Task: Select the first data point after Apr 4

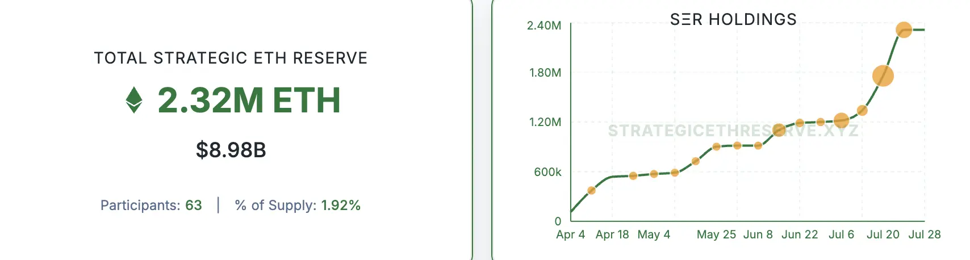Action: point(591,190)
